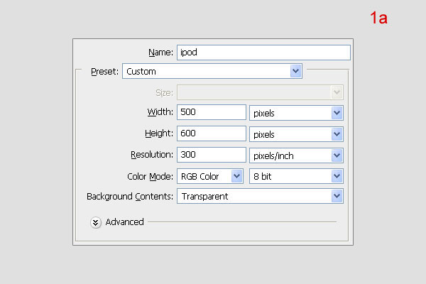Select the Preset Custom combo box
This screenshot has height=284, width=426.
212,71
